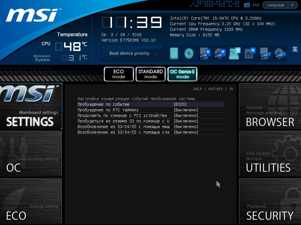Select the UEFI USB flash key boot icon
This screenshot has height=225, width=301.
tap(235, 53)
